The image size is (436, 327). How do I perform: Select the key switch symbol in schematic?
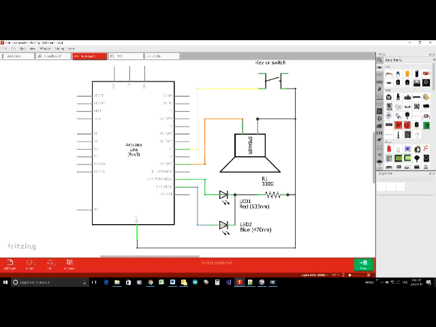(273, 81)
